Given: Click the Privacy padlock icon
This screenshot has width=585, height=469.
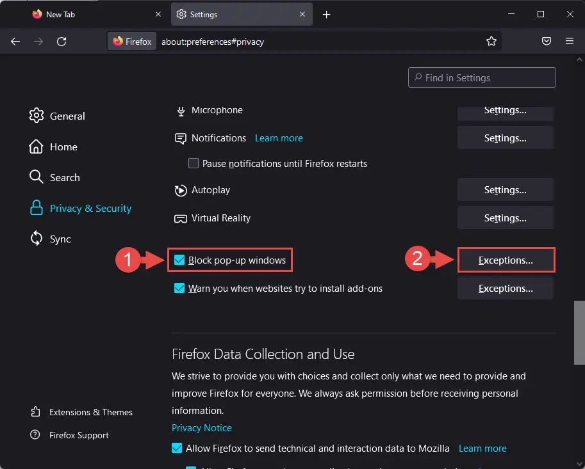Looking at the screenshot, I should (x=36, y=208).
